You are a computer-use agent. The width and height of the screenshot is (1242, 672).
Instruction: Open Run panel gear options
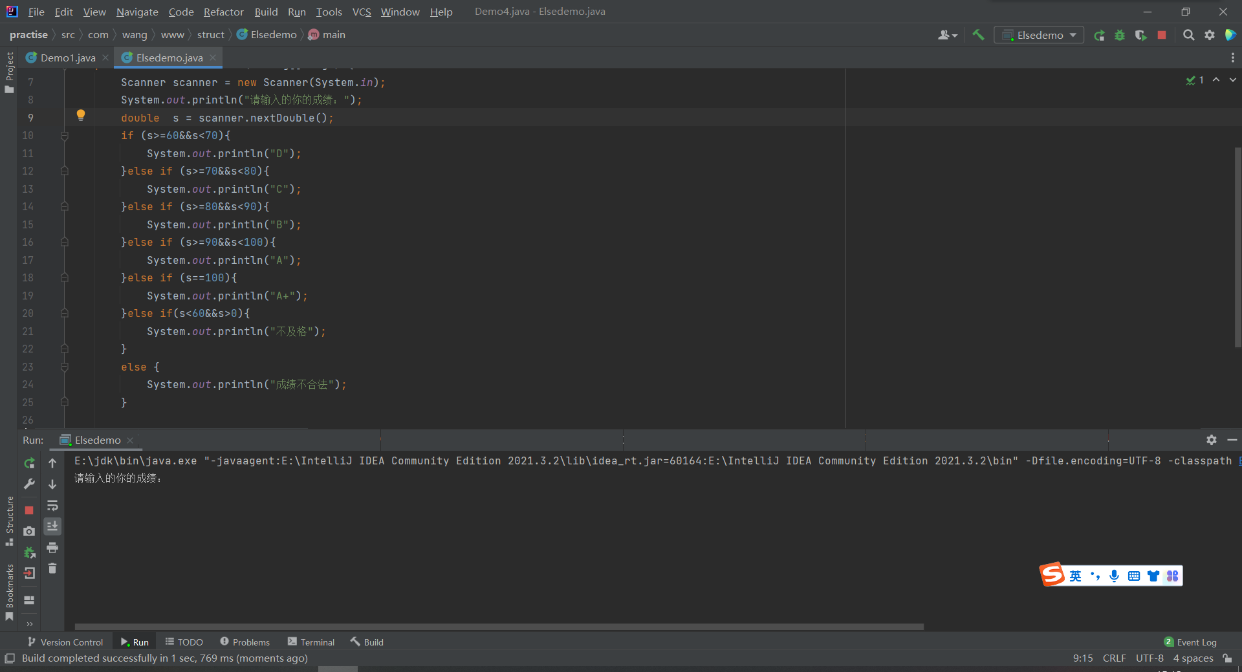pos(1212,440)
